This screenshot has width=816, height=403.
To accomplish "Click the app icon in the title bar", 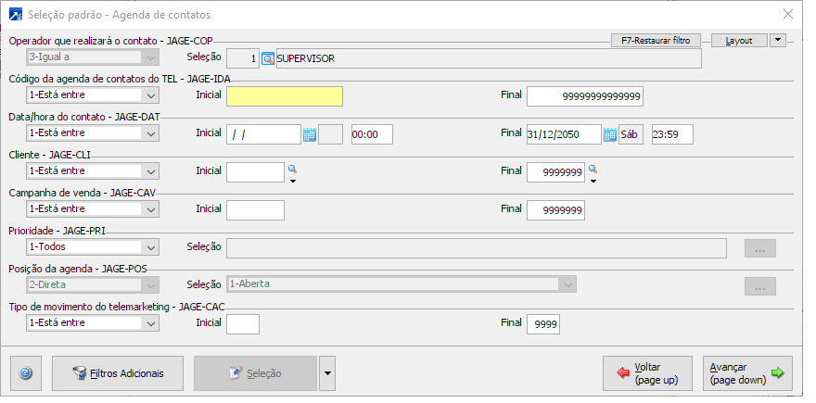I will (16, 15).
